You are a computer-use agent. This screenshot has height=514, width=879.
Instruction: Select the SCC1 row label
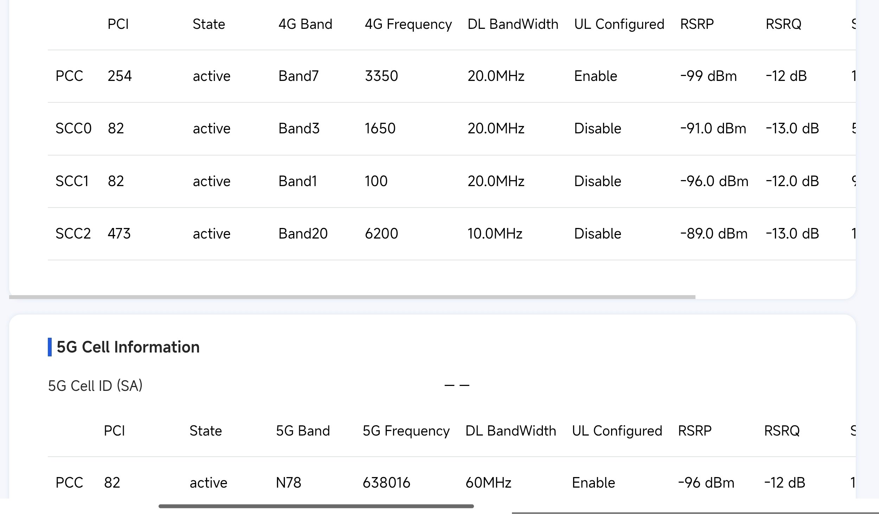click(72, 181)
